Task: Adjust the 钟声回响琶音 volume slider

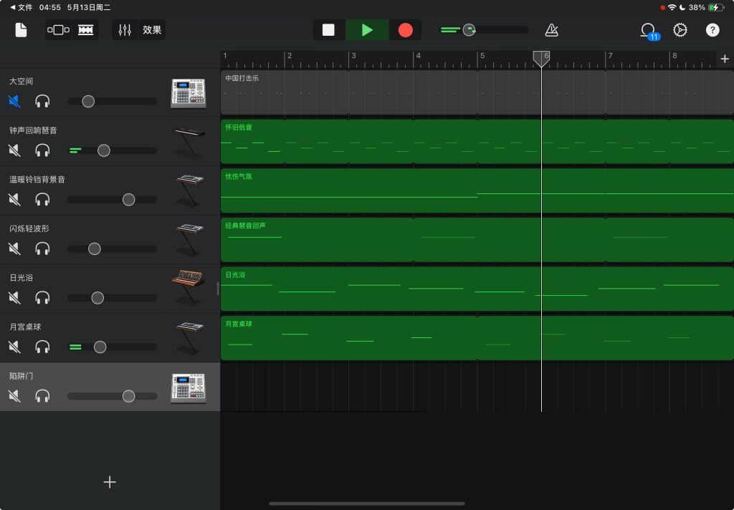Action: click(x=103, y=150)
